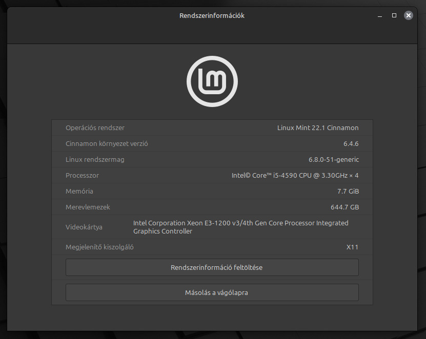Select the Processzor label
The image size is (426, 339).
(x=83, y=175)
